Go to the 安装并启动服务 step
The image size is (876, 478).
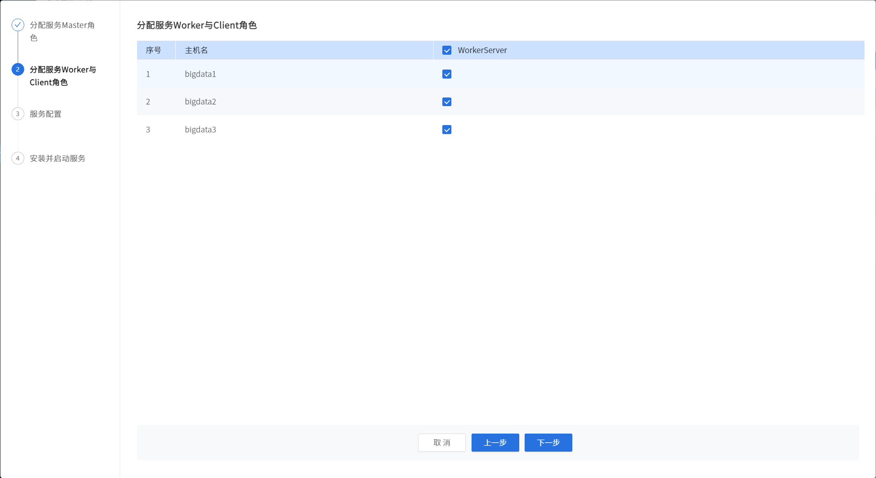[58, 158]
